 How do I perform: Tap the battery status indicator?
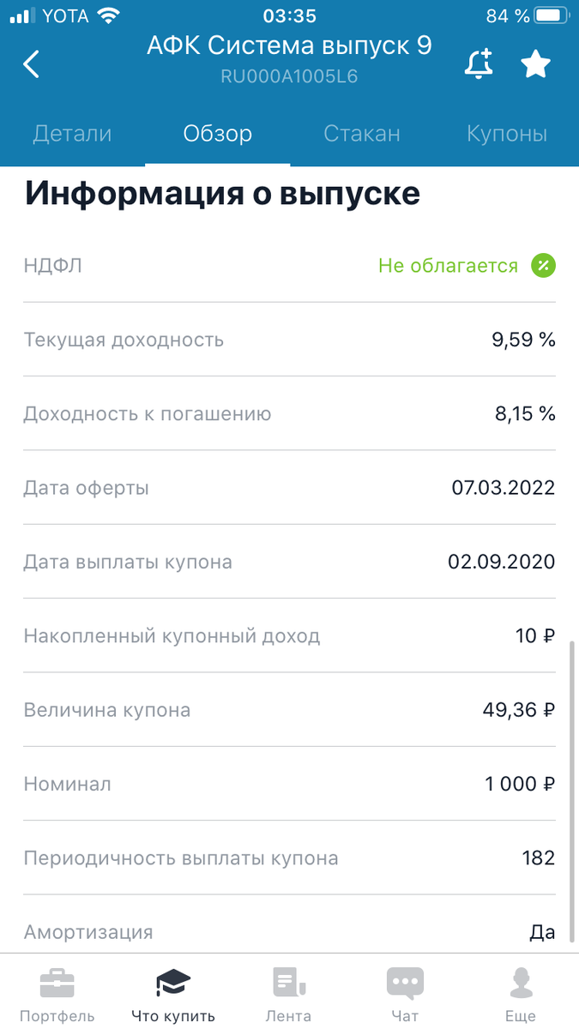point(550,14)
